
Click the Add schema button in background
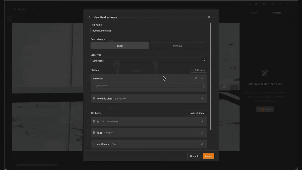coord(265,109)
